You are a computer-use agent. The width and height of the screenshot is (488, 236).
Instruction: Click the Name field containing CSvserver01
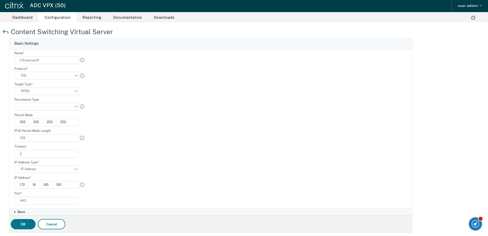47,60
